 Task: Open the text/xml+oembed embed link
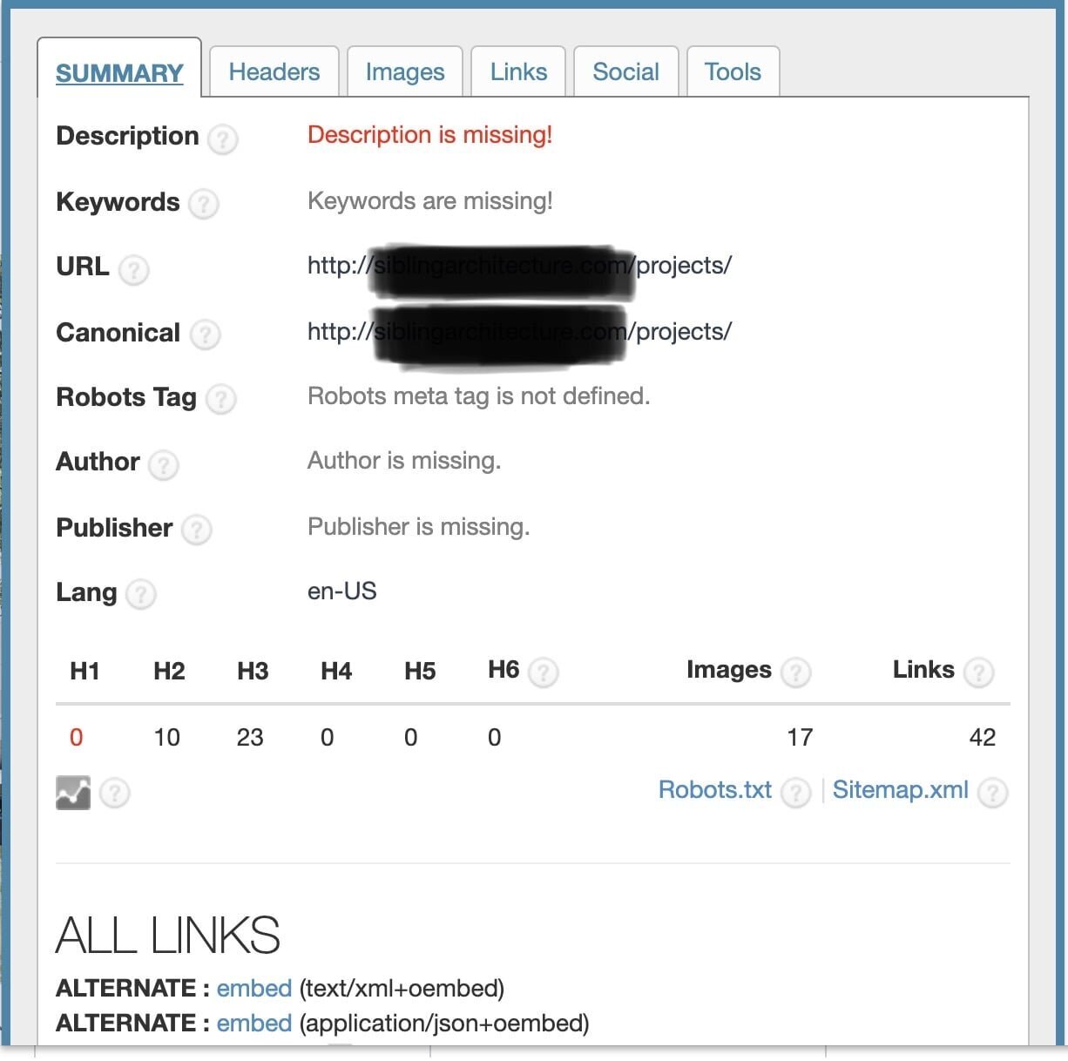tap(254, 989)
